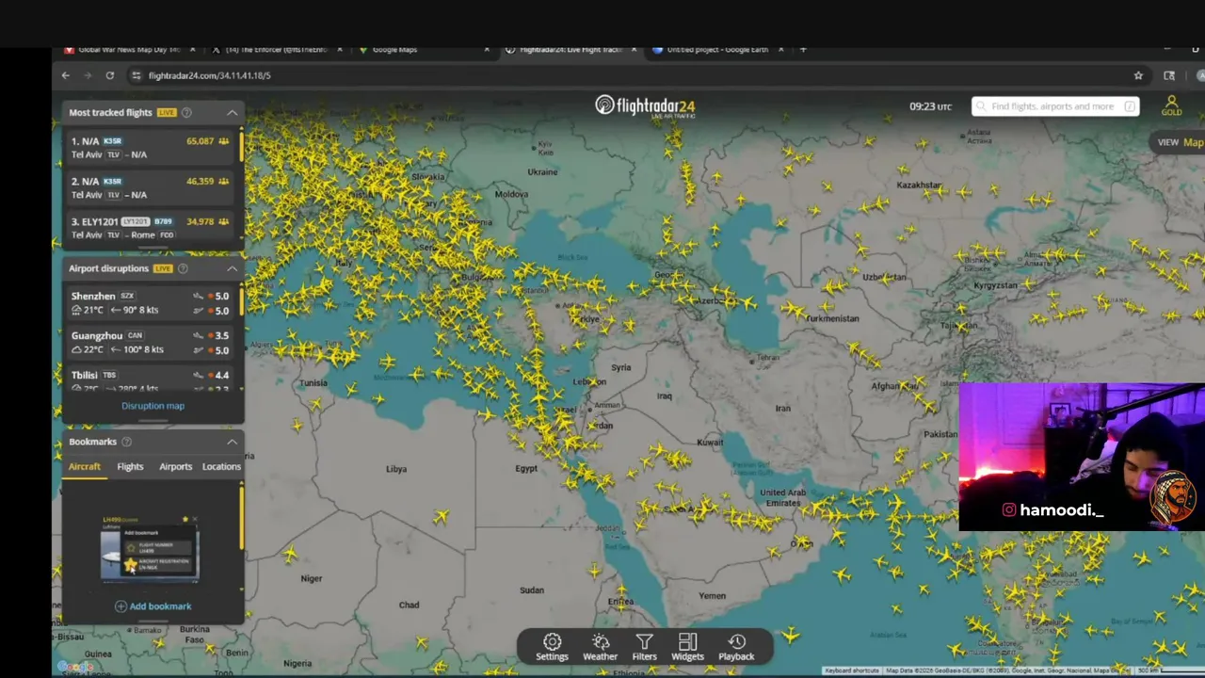The height and width of the screenshot is (678, 1205).
Task: Open Keyboard shortcuts link on map
Action: [852, 670]
